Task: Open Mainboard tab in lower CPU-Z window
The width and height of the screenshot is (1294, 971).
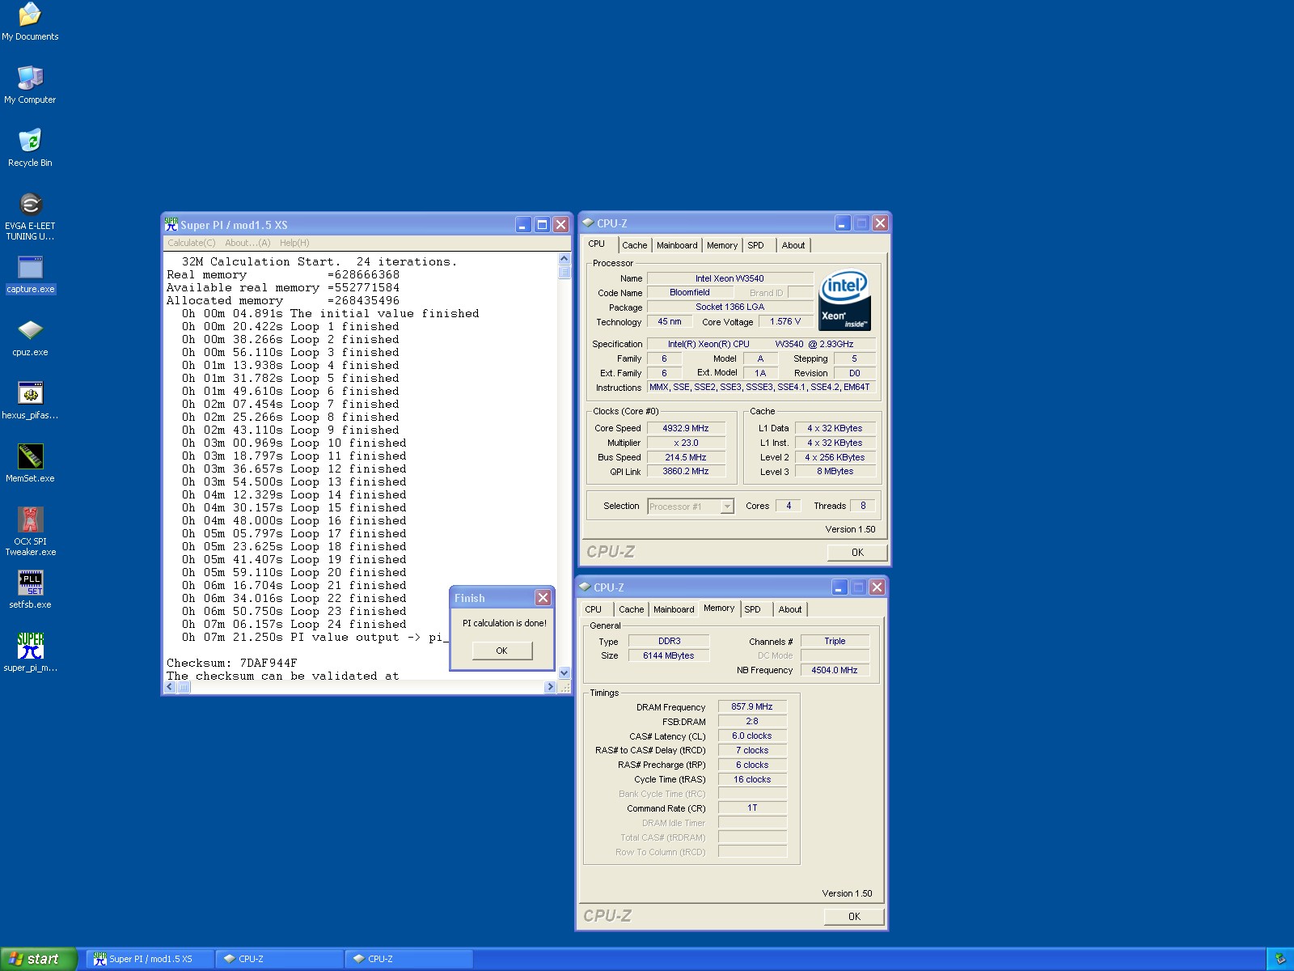Action: coord(674,609)
